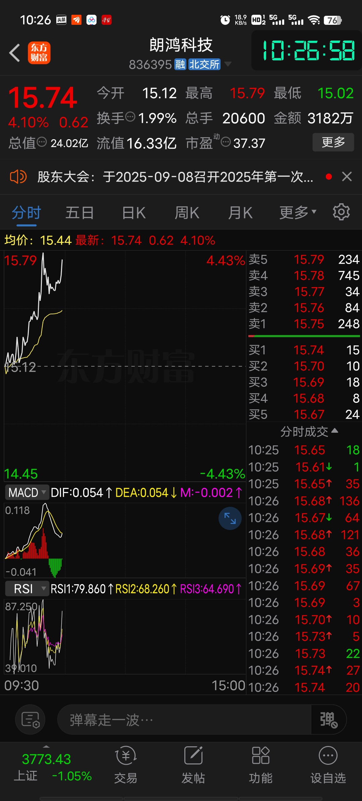362x801 pixels.
Task: Tap the orange notification icon in status bar
Action: (x=76, y=20)
